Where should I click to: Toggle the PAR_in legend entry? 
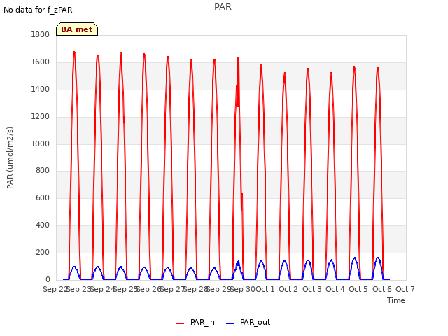click(195, 322)
